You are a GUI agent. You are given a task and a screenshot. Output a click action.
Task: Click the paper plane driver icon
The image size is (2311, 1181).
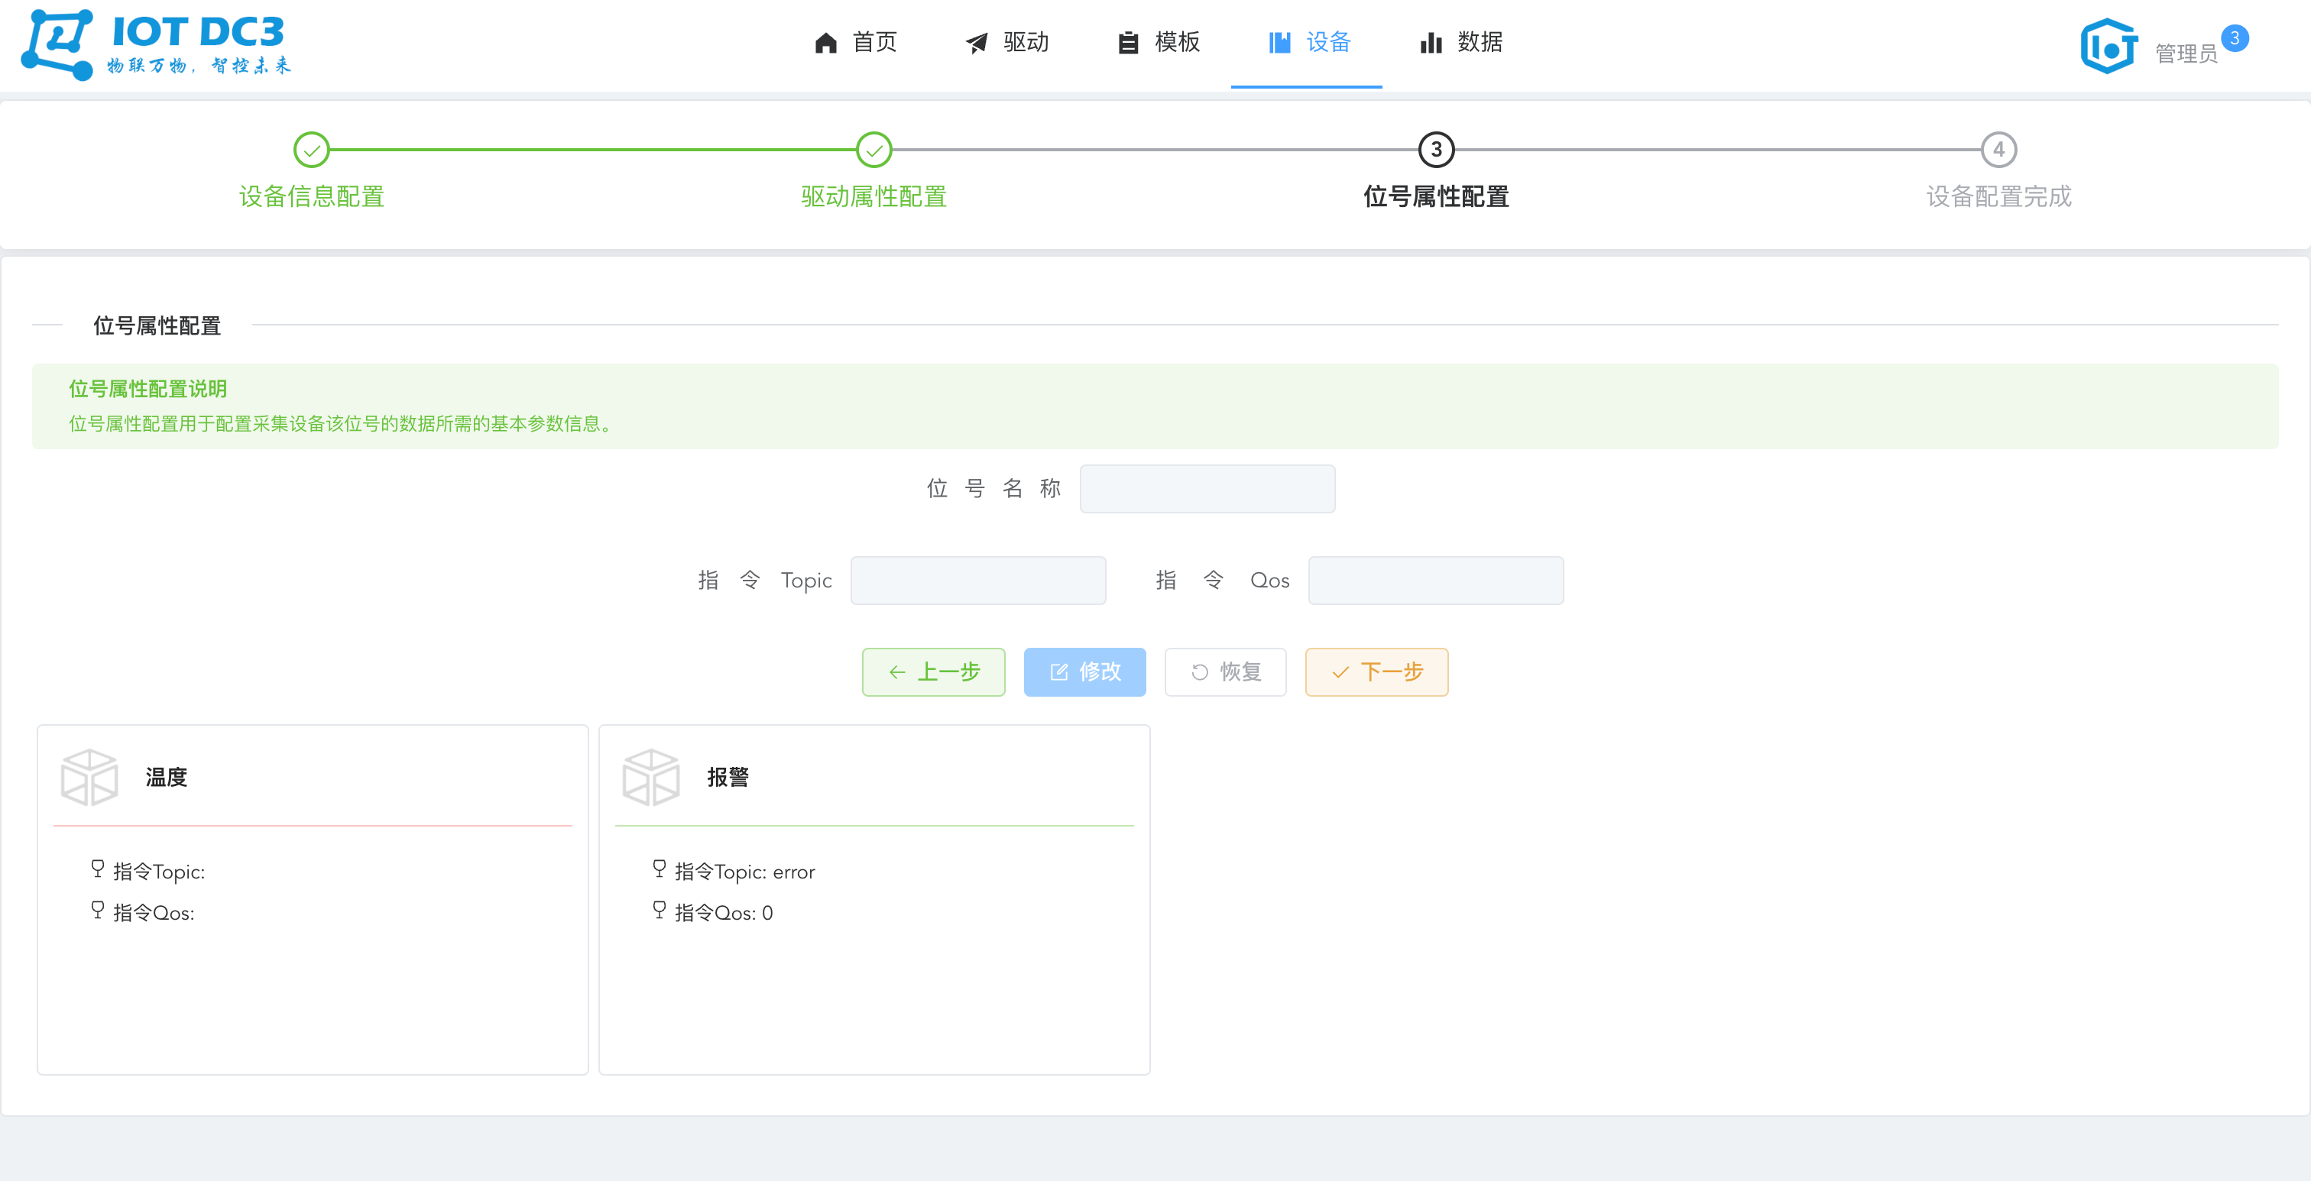click(976, 42)
